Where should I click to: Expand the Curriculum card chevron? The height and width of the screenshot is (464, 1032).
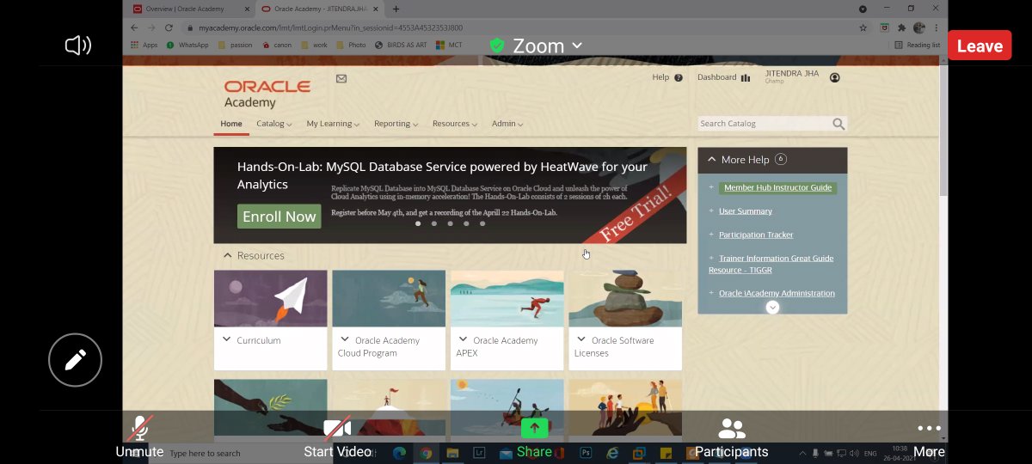pyautogui.click(x=227, y=339)
